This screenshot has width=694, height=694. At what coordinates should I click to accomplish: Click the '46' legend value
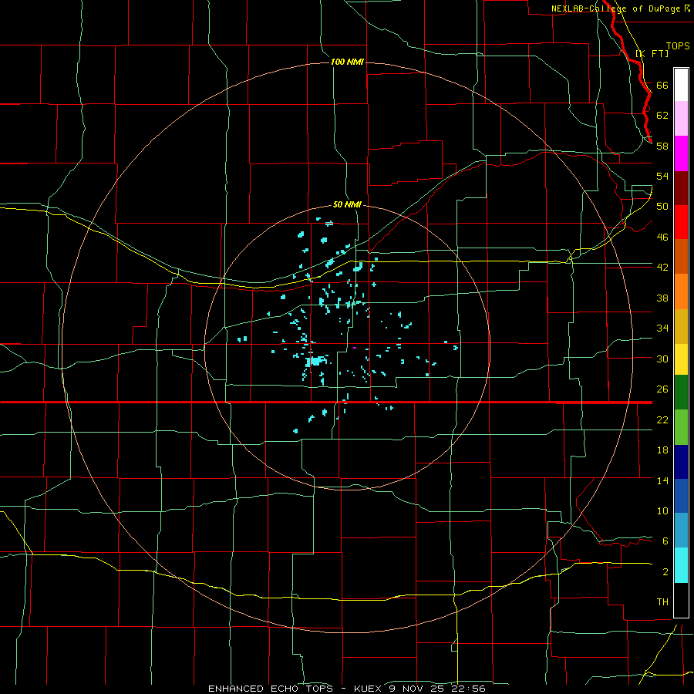(662, 238)
